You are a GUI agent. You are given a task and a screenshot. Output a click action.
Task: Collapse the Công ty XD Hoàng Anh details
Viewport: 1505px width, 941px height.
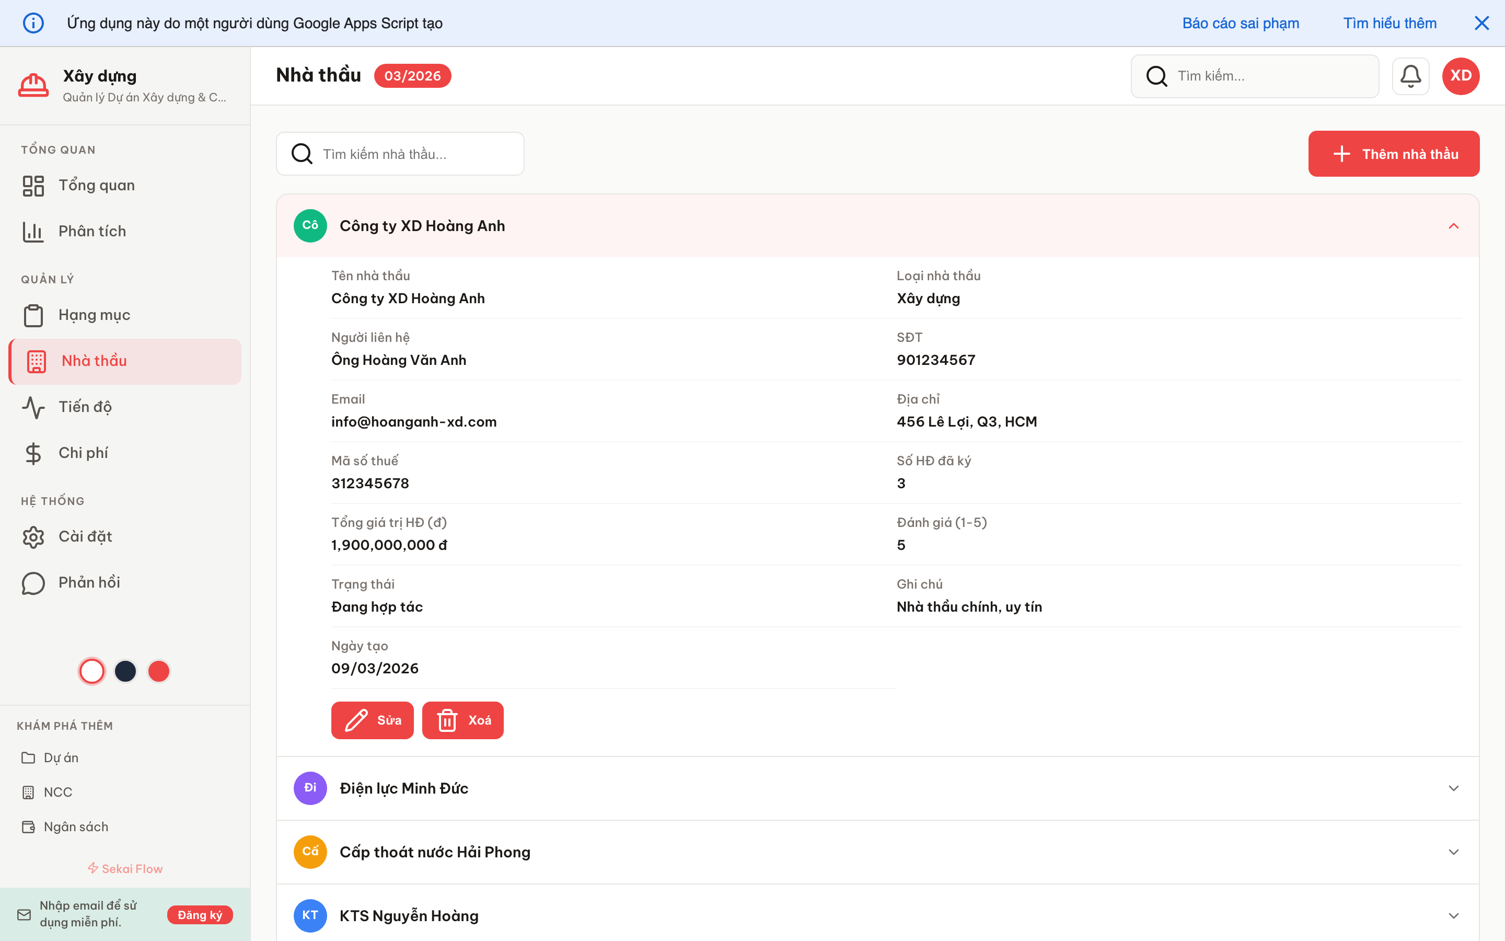1453,225
